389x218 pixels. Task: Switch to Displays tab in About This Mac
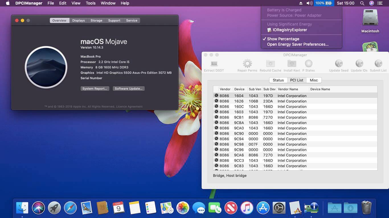pyautogui.click(x=78, y=20)
